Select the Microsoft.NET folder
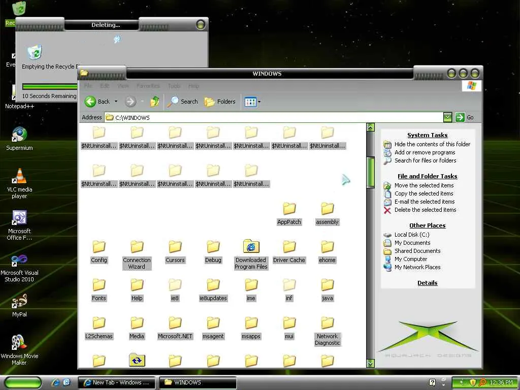Viewport: 520px width, 390px height. [x=175, y=329]
